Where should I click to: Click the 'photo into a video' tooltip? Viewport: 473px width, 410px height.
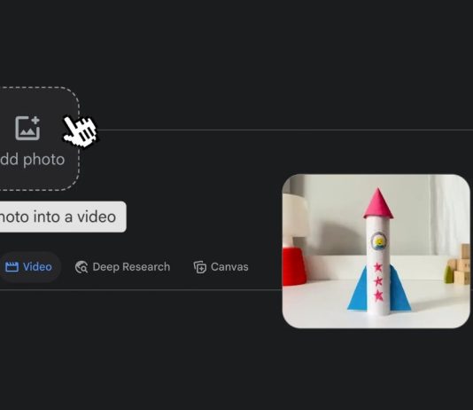click(x=63, y=217)
